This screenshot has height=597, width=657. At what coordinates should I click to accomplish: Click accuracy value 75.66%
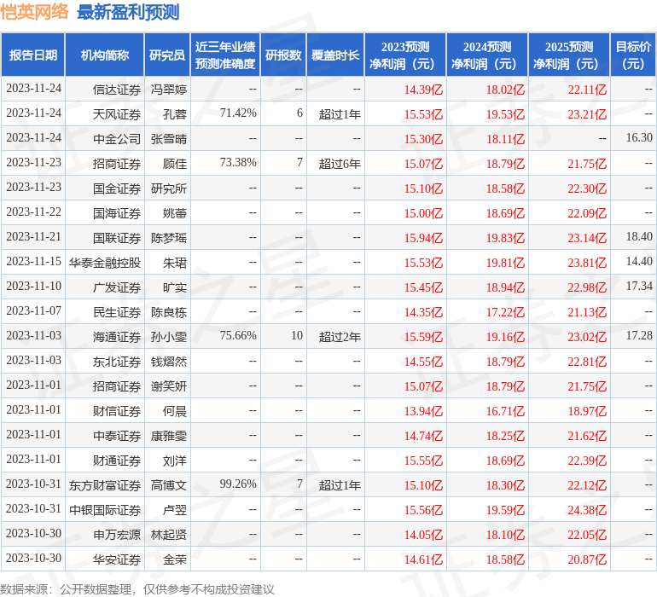click(238, 335)
